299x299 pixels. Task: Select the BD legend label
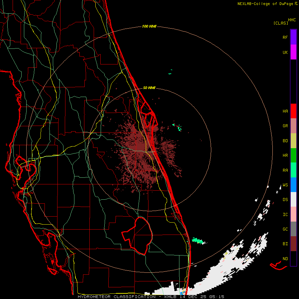(x=285, y=141)
